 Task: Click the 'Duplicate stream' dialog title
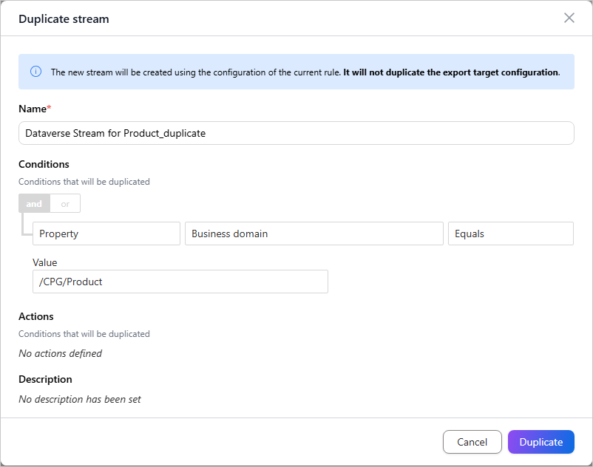pyautogui.click(x=64, y=19)
